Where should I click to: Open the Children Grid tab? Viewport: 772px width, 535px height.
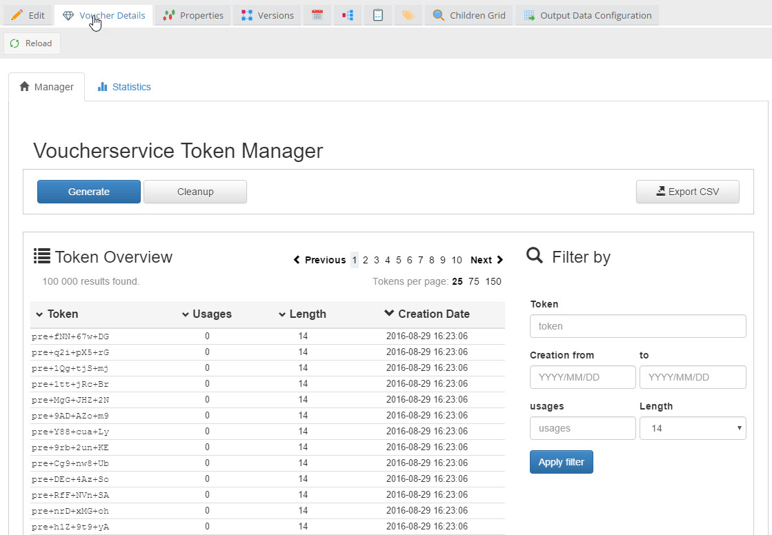tap(469, 15)
